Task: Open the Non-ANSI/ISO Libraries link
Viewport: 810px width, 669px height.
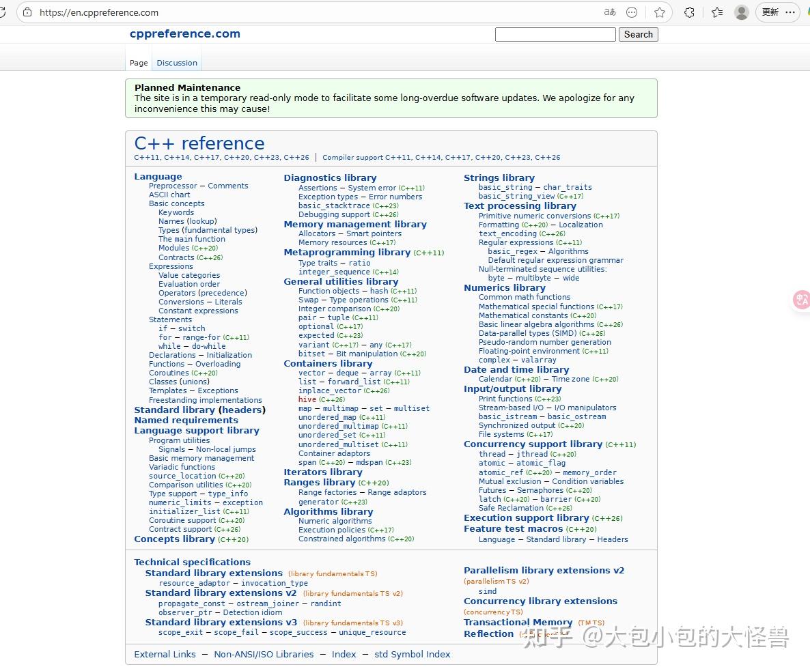Action: coord(264,654)
